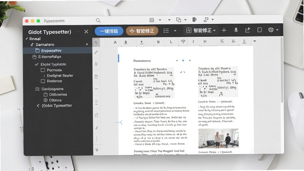Open the arrow beside the window arrangement icon

(x=213, y=20)
